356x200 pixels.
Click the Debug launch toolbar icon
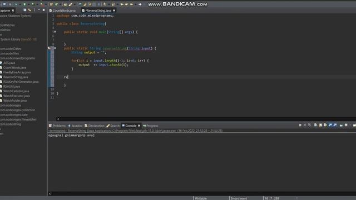[16, 4]
